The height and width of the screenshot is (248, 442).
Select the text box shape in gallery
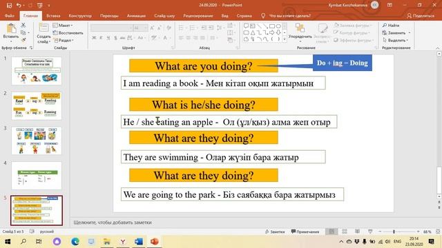[253, 26]
